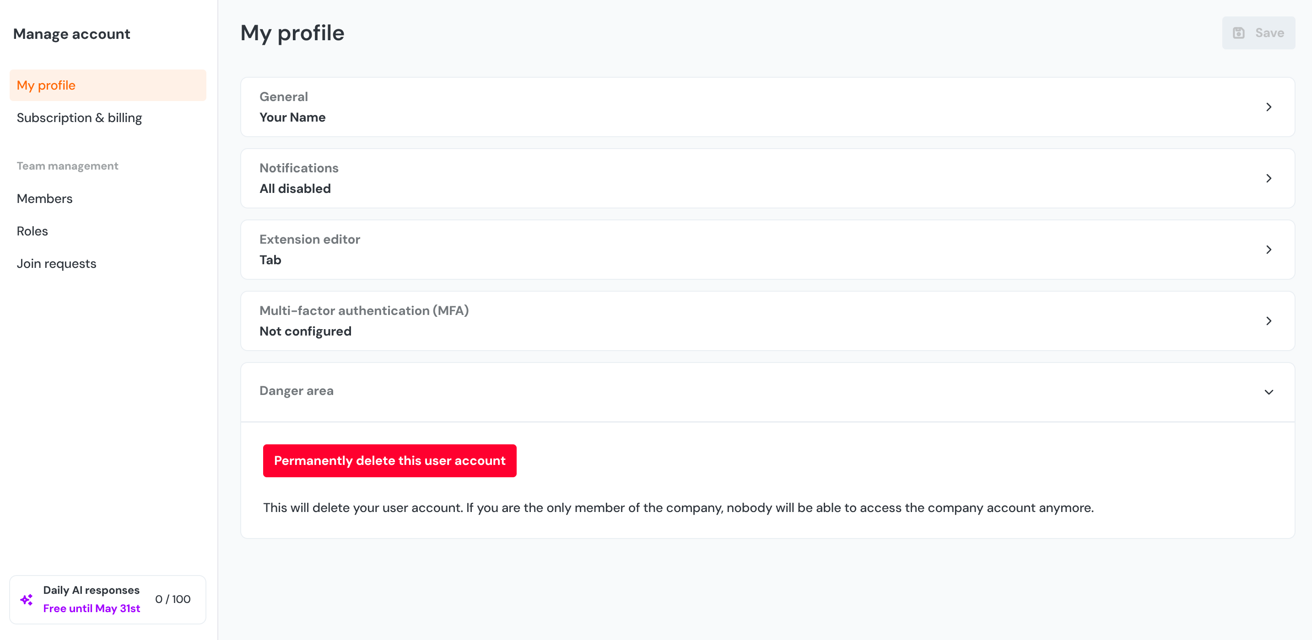The image size is (1312, 640).
Task: Click the Notifications section title
Action: [299, 168]
